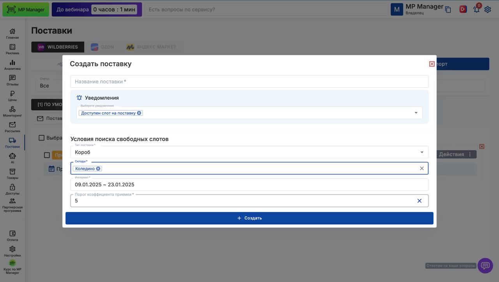Go to Отзывы in sidebar

pyautogui.click(x=12, y=80)
